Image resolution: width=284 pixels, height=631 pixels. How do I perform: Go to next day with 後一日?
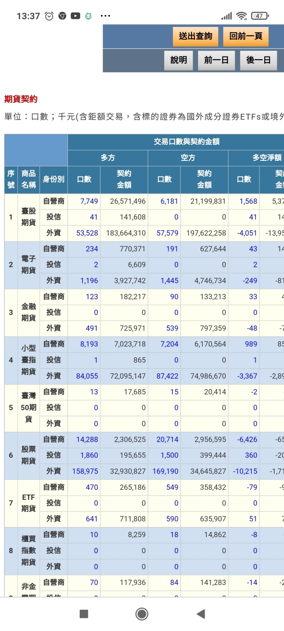tap(258, 60)
